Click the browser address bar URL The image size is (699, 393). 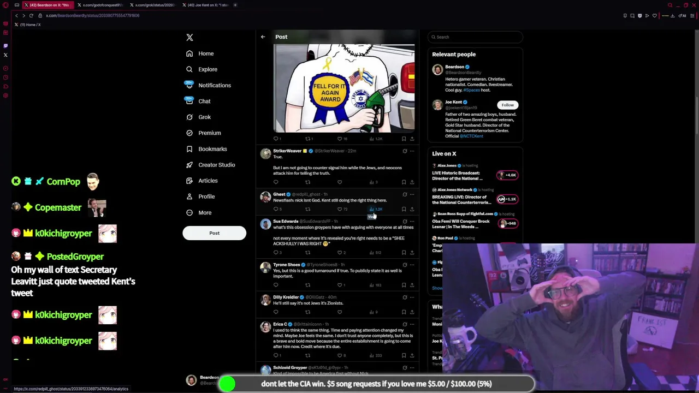pos(93,15)
